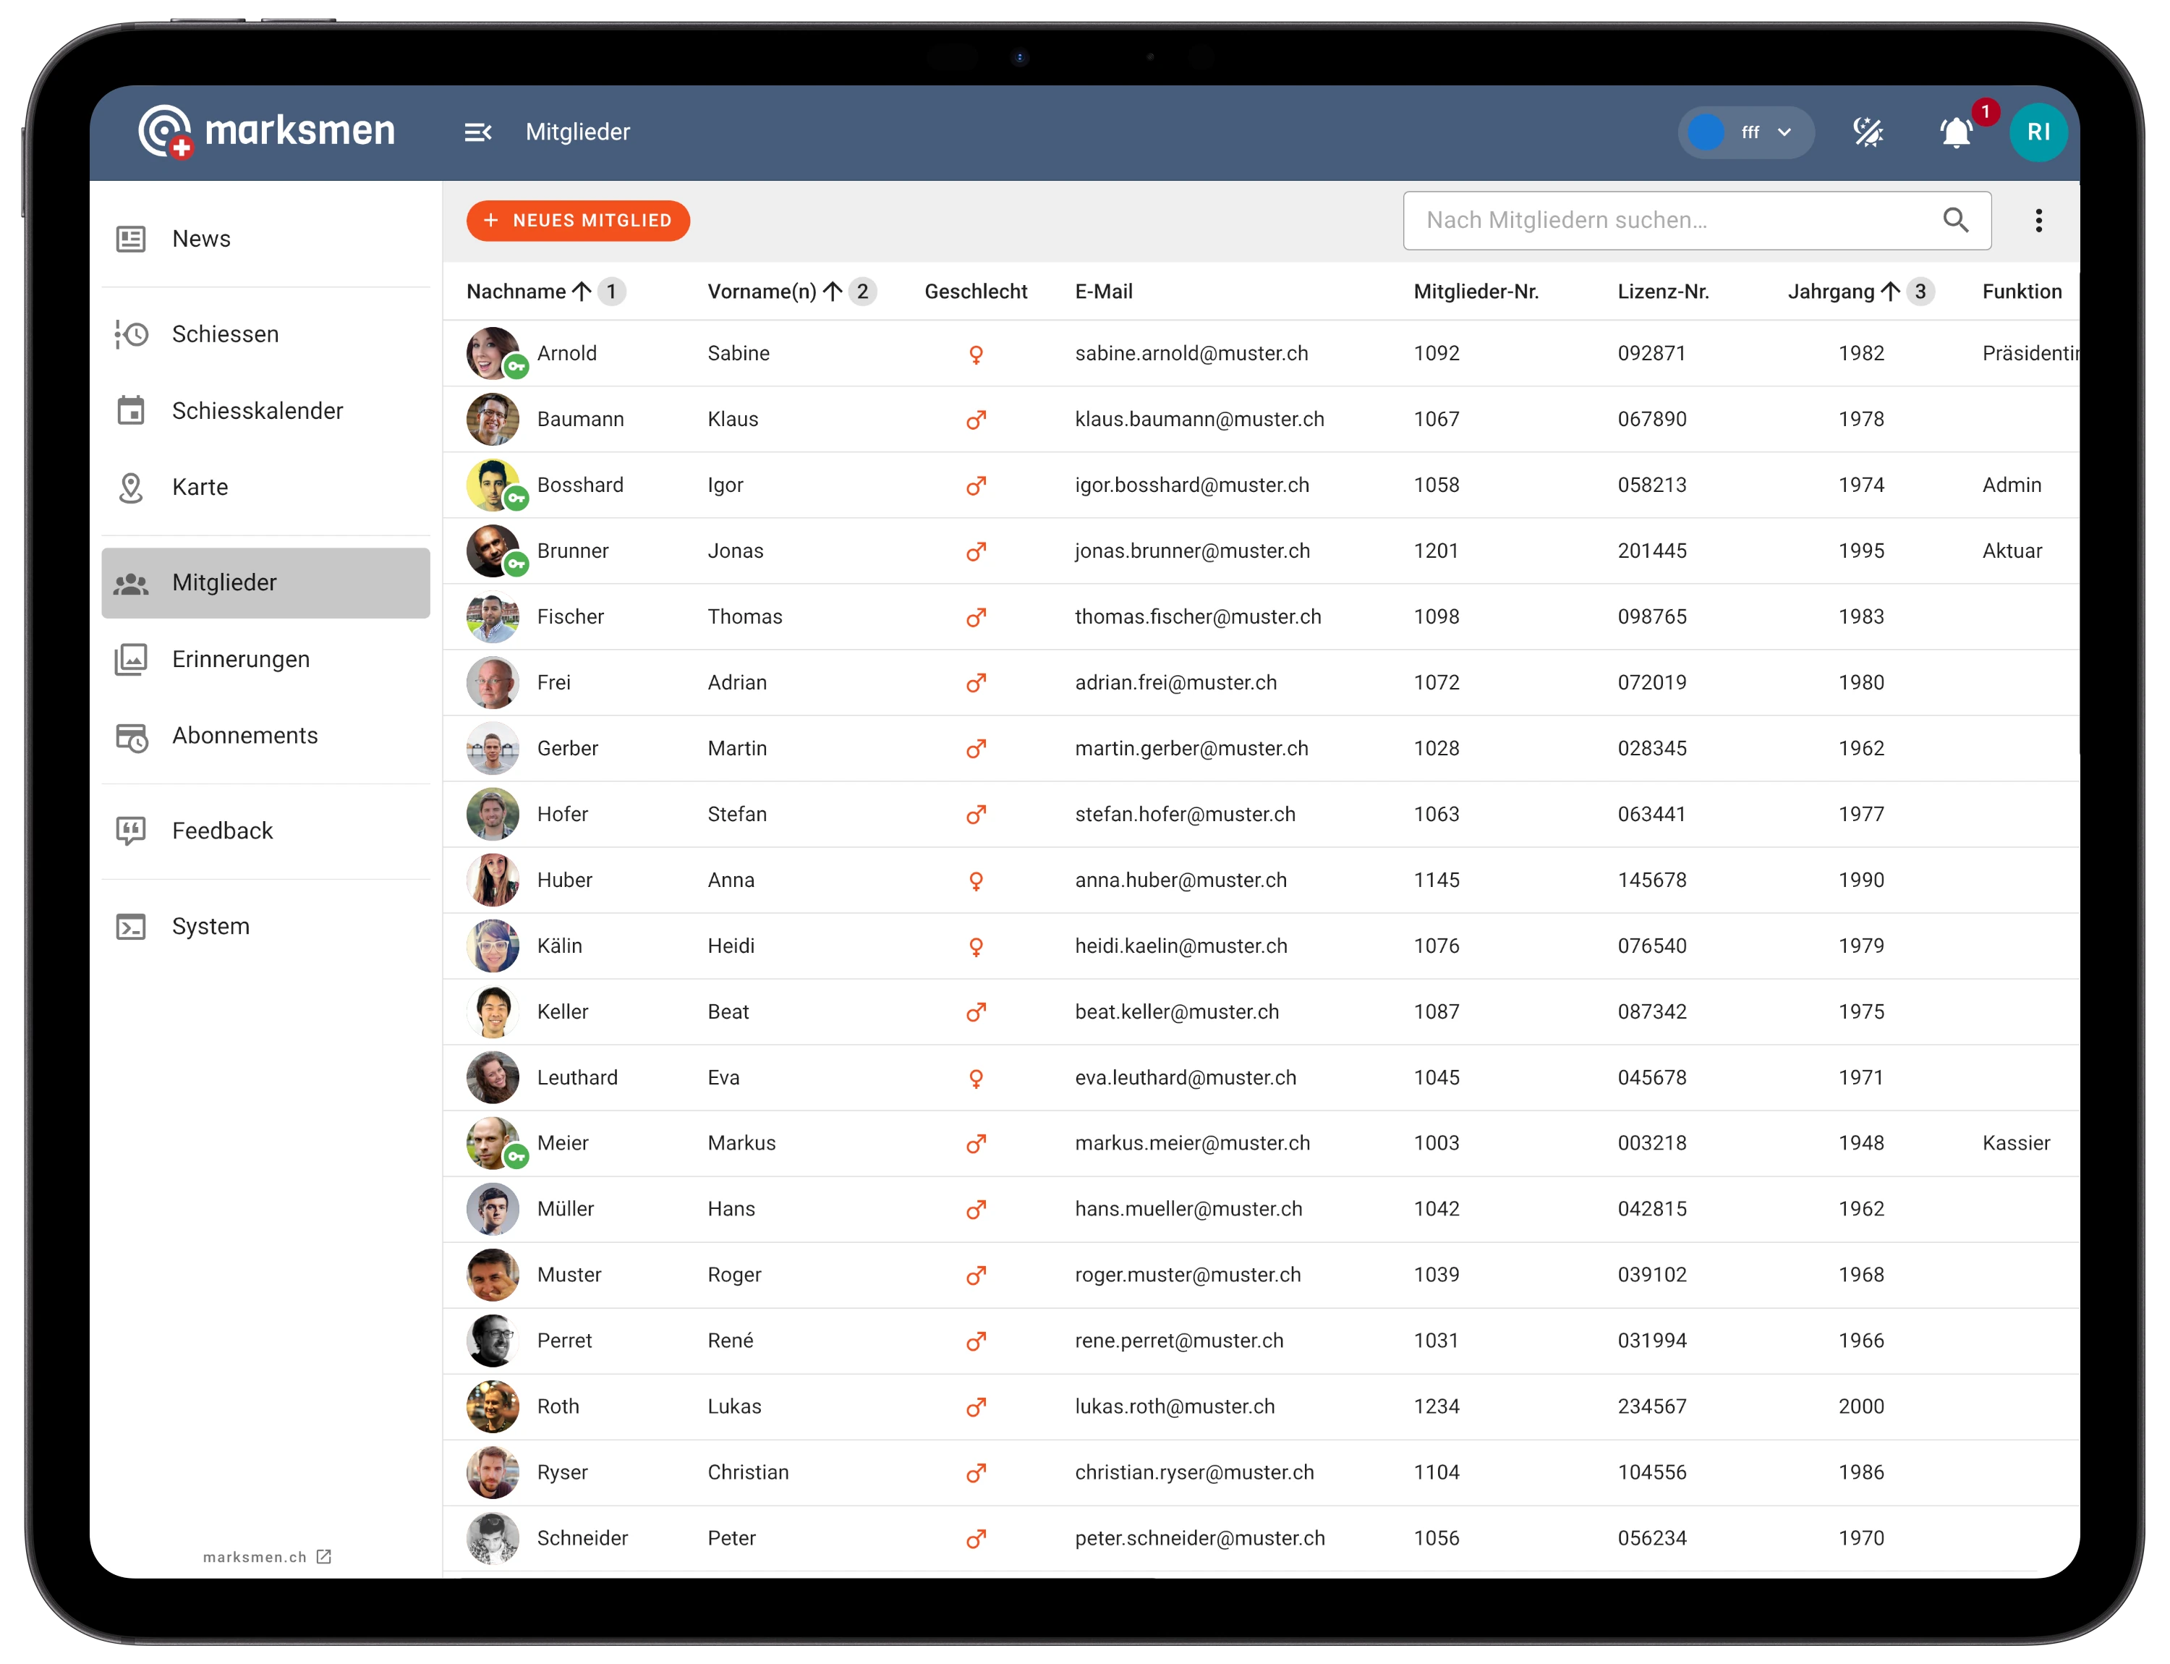This screenshot has height=1664, width=2170.
Task: Click Sabine Arnold's female gender icon
Action: 976,354
